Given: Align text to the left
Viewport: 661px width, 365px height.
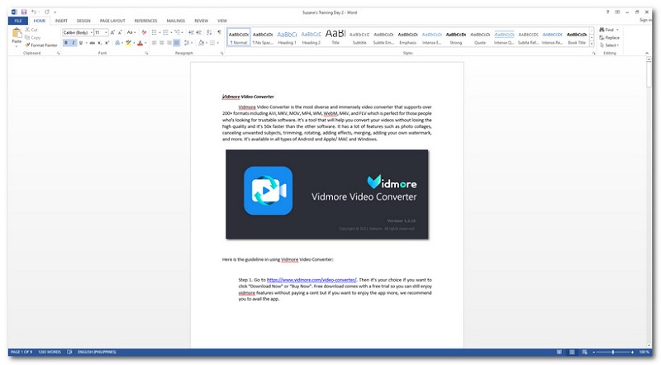Looking at the screenshot, I should coord(155,43).
